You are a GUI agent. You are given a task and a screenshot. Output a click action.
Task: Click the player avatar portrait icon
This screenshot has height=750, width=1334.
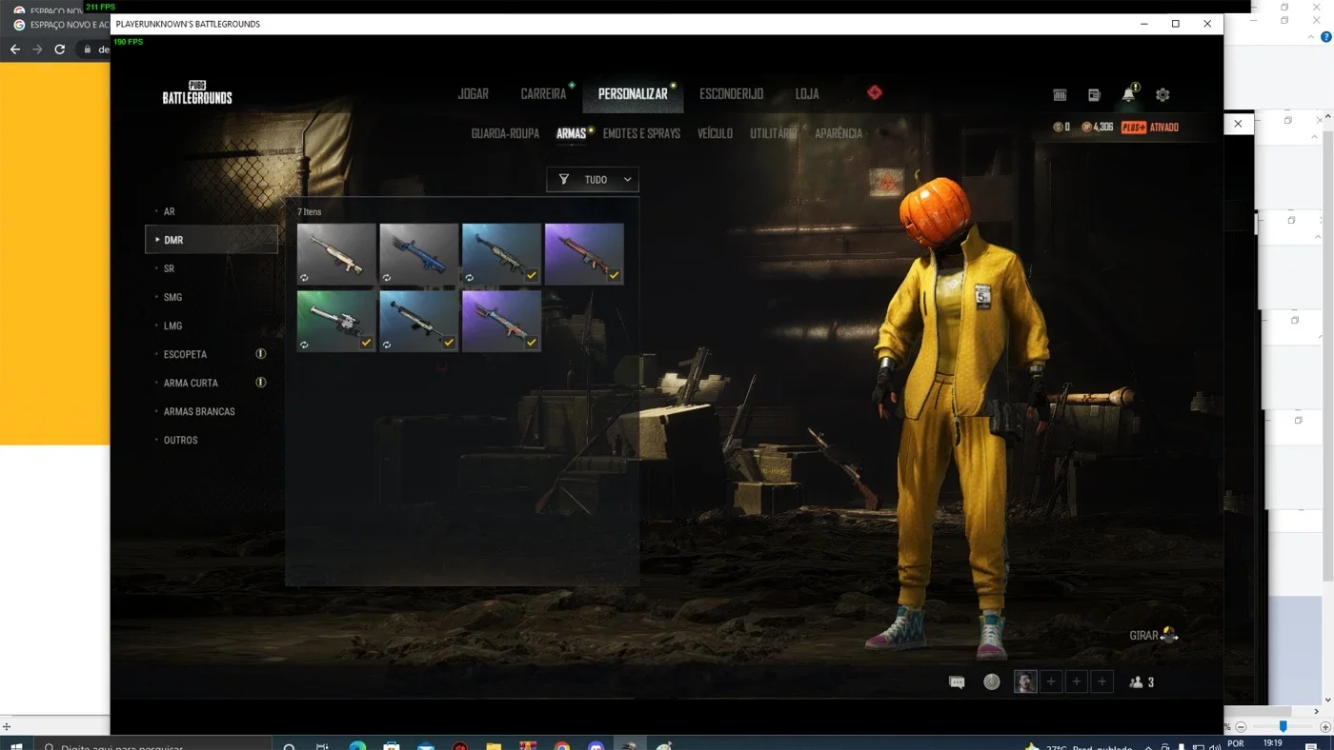[1025, 681]
